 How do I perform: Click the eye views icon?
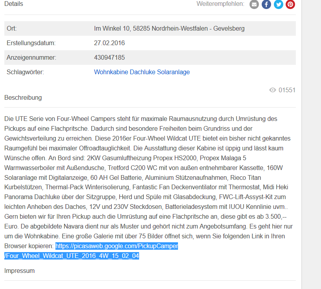pos(273,90)
